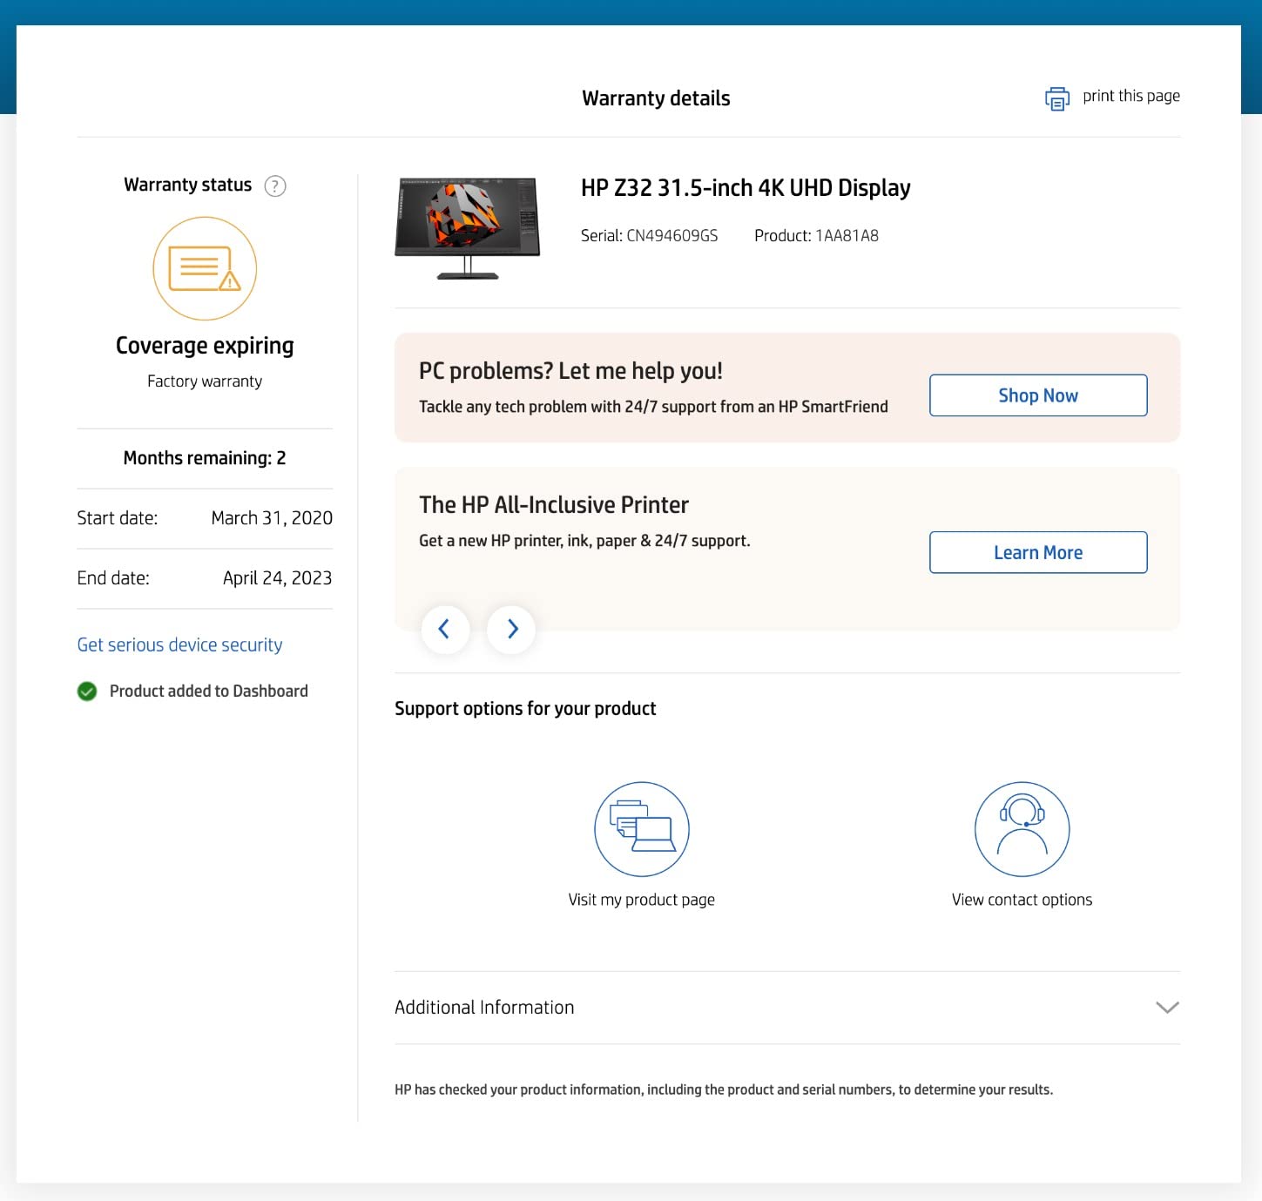1262x1201 pixels.
Task: Select Learn More about the All-Inclusive Printer
Action: [x=1037, y=551]
